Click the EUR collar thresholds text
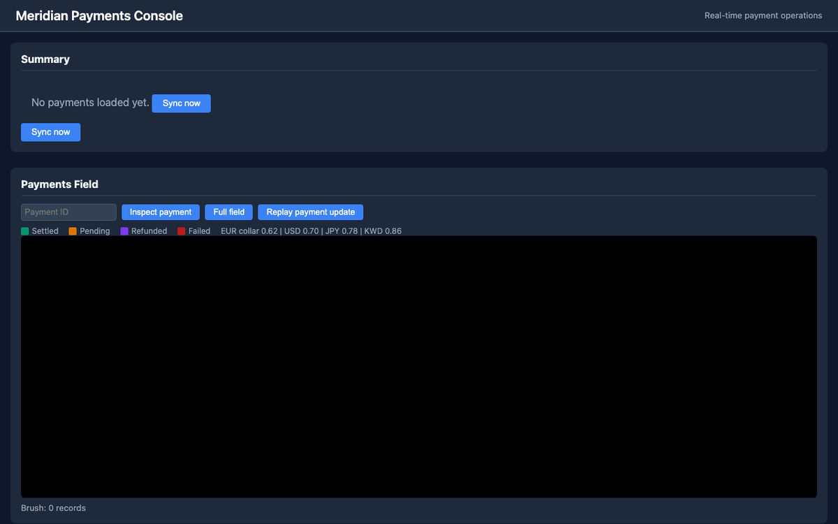Viewport: 838px width, 524px height. (311, 231)
